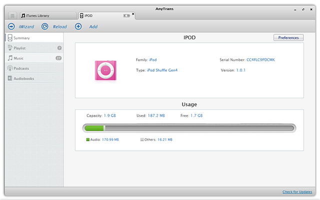This screenshot has height=200, width=320.
Task: Click the Music count badge
Action: [x=58, y=58]
